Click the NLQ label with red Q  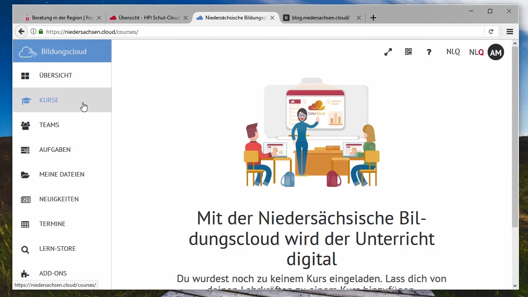click(x=476, y=52)
